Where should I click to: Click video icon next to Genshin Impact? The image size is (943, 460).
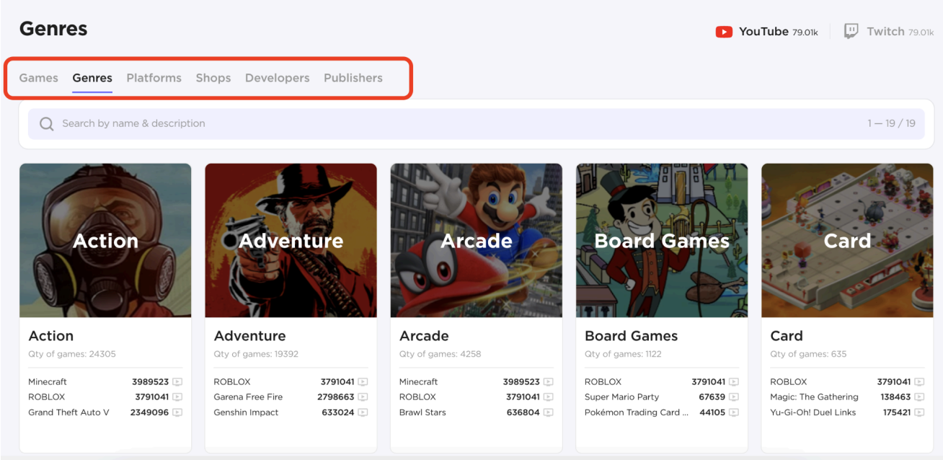click(363, 412)
